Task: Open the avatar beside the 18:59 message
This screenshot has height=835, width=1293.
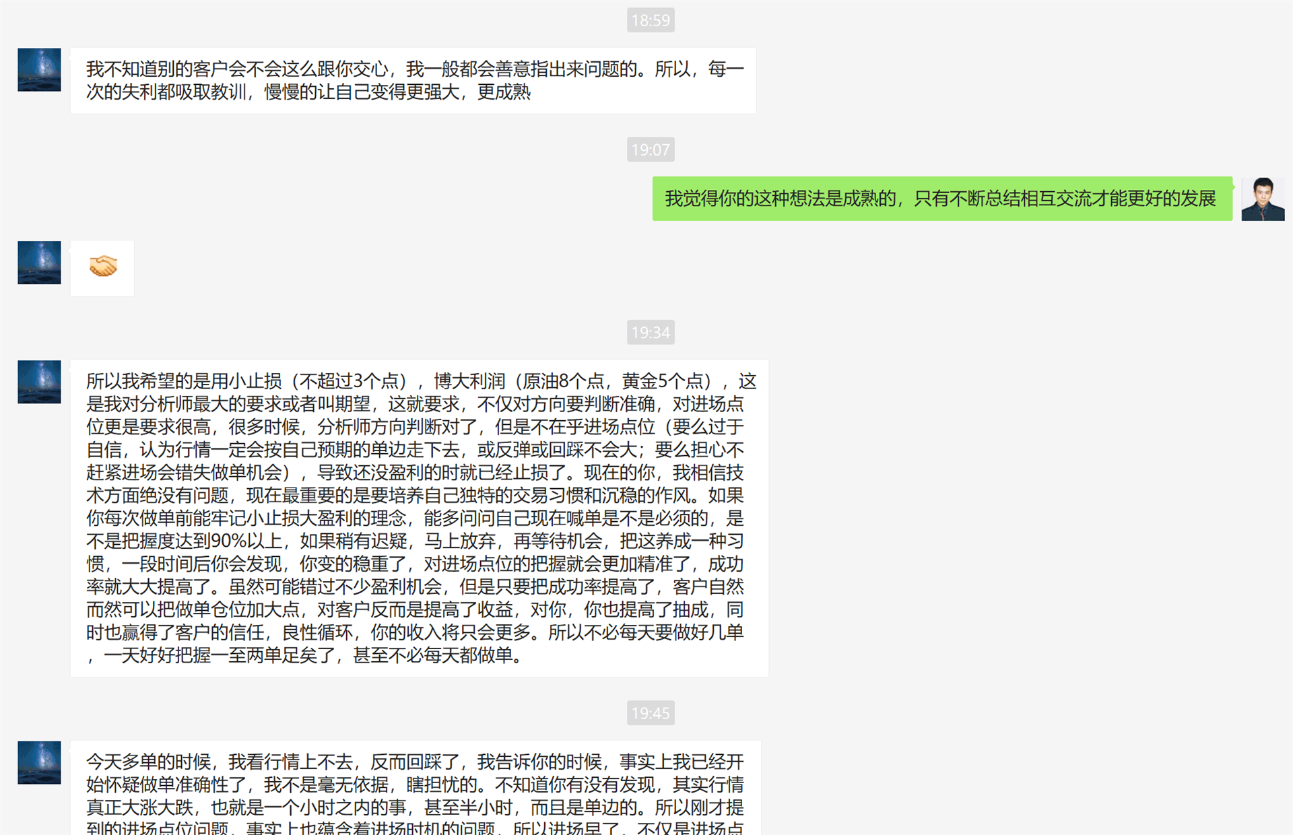Action: pos(39,70)
